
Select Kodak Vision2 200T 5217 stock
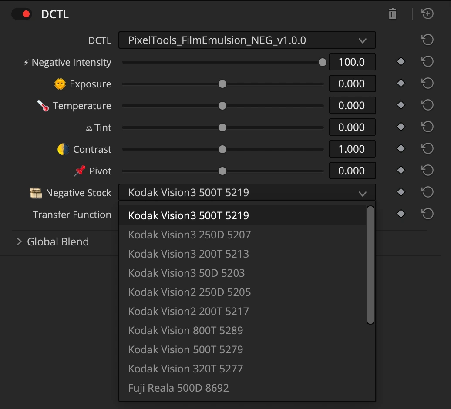242,311
